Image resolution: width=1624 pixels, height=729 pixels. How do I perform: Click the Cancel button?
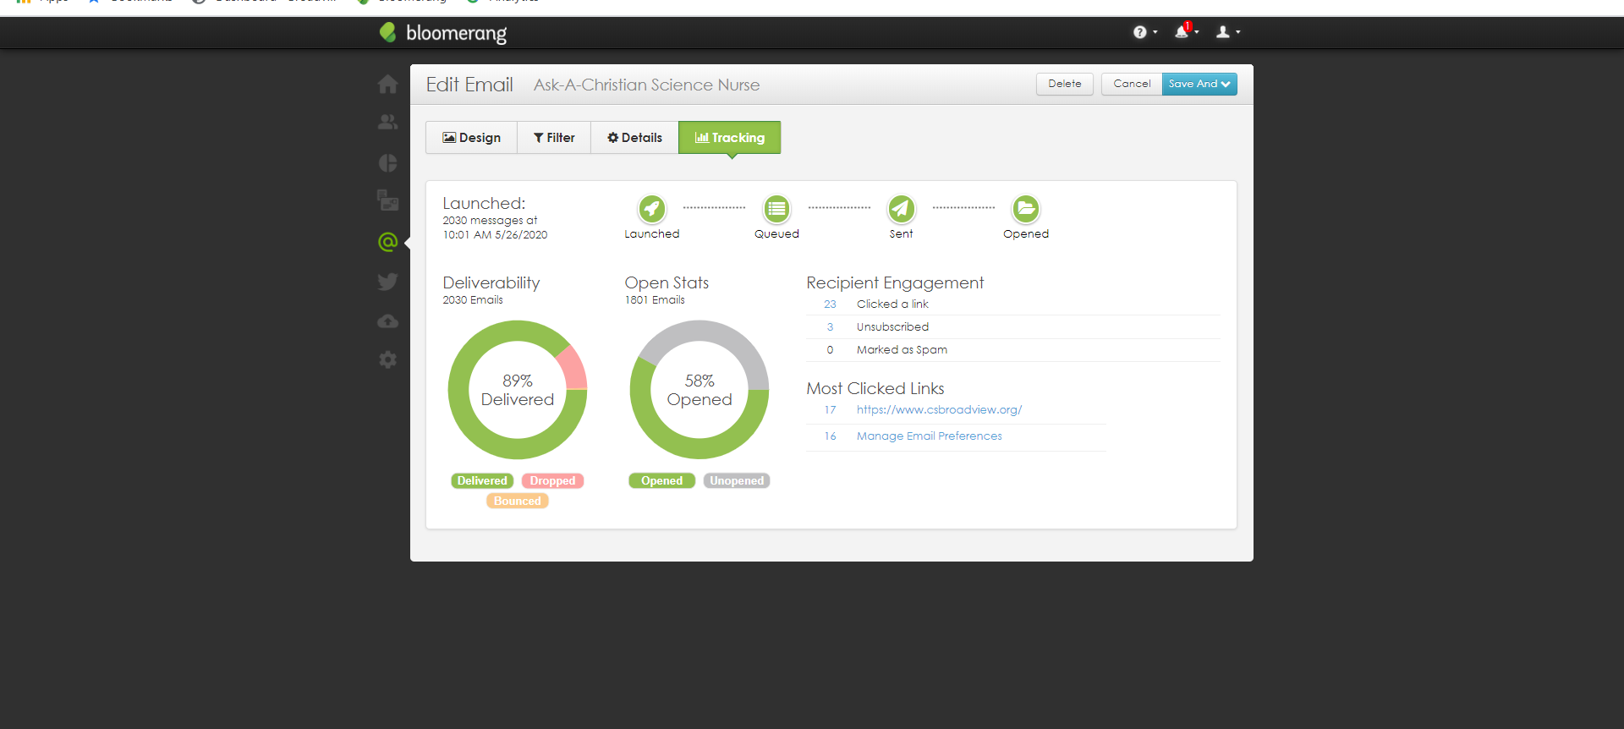(x=1132, y=84)
